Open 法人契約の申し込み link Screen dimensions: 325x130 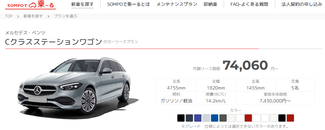(x=302, y=4)
